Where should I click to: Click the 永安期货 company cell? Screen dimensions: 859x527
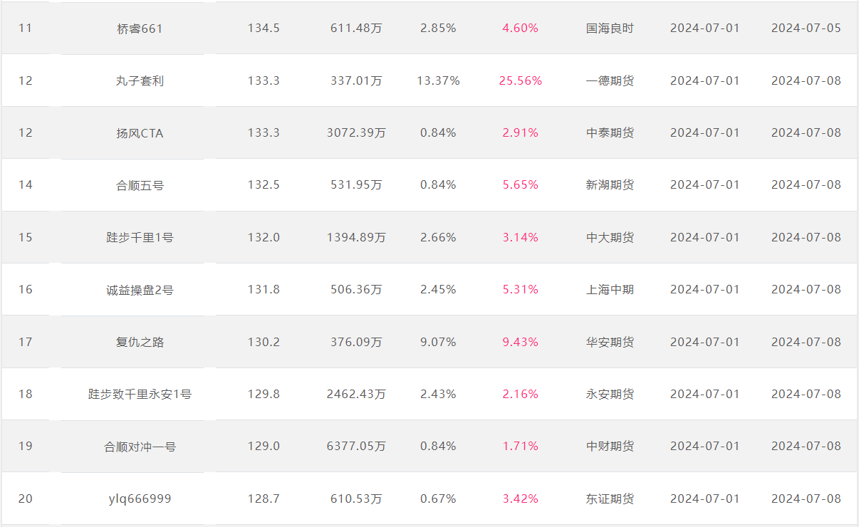coord(610,394)
